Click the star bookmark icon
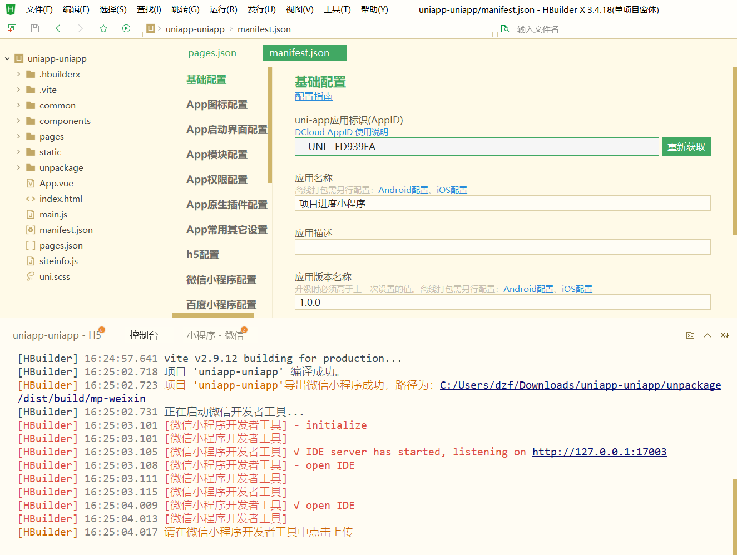 click(103, 28)
